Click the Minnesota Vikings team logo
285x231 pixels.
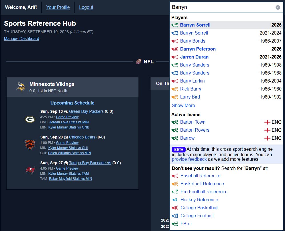(21, 87)
